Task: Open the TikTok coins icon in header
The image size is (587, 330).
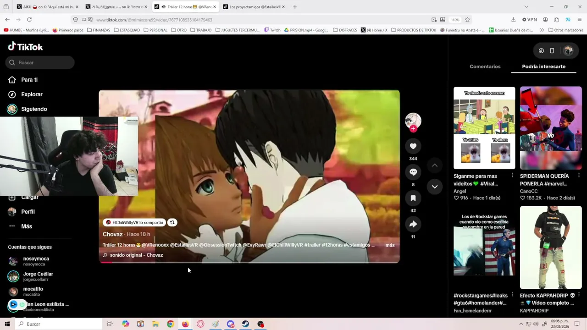Action: point(541,51)
